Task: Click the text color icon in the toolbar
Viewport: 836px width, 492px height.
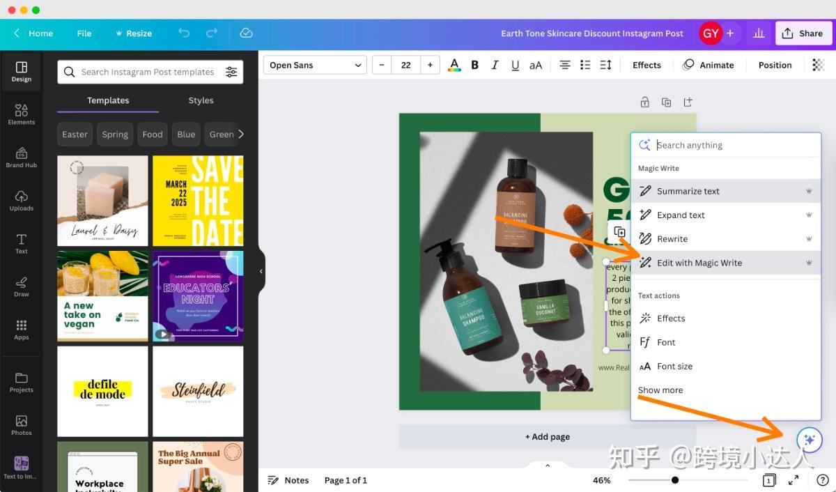Action: pyautogui.click(x=454, y=65)
